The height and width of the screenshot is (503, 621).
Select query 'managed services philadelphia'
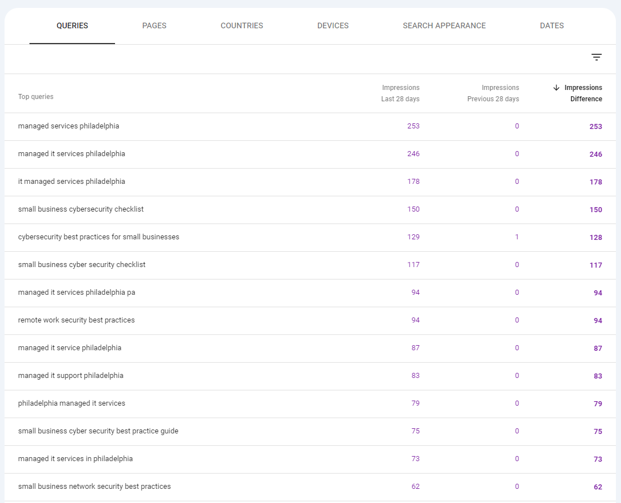pyautogui.click(x=69, y=126)
